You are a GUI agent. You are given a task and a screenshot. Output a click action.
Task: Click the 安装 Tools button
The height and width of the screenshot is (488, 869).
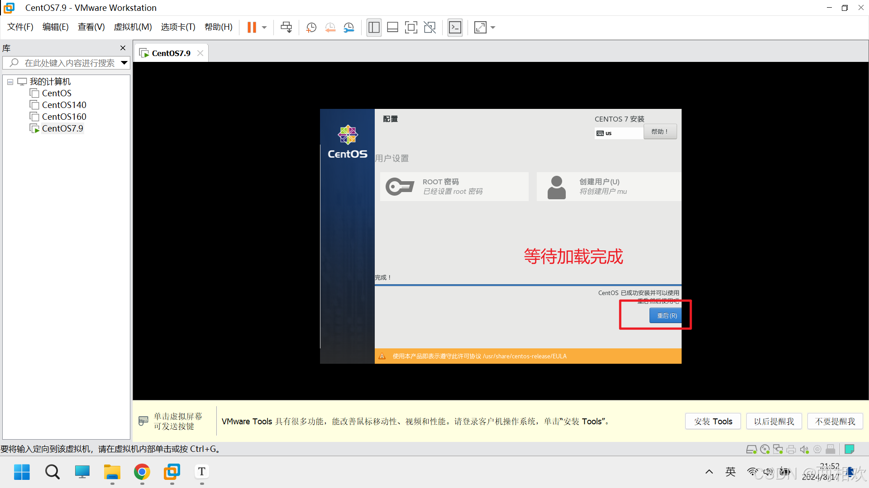pyautogui.click(x=713, y=421)
